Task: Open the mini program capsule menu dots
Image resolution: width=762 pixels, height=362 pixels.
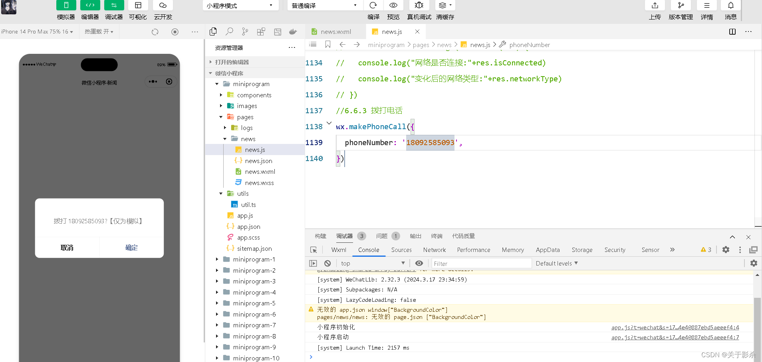Action: point(153,81)
